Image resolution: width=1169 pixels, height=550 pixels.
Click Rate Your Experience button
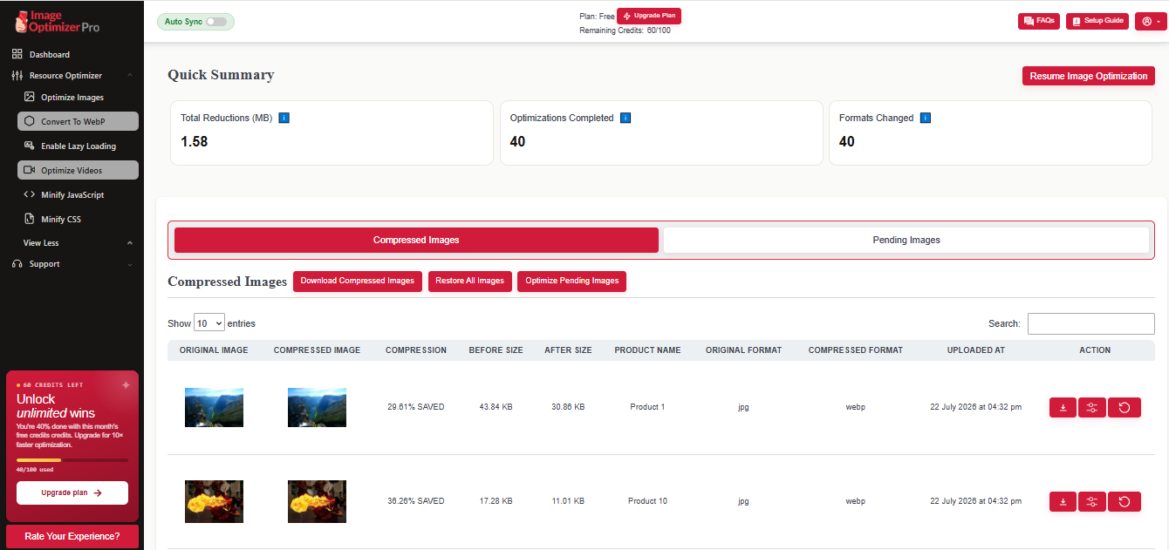pyautogui.click(x=72, y=536)
